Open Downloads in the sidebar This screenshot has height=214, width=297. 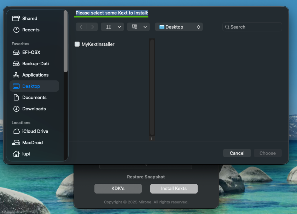(x=34, y=109)
